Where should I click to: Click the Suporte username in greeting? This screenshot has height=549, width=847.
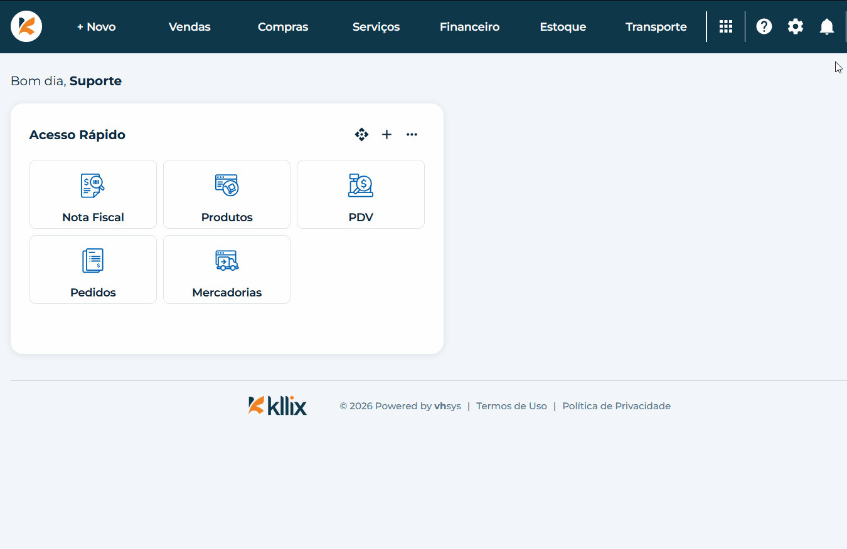coord(95,81)
